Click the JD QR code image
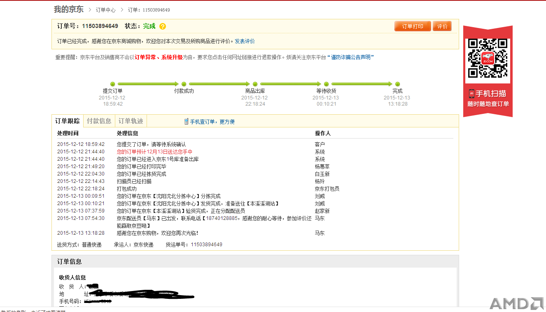Viewport: 546px width, 312px height. (x=488, y=58)
